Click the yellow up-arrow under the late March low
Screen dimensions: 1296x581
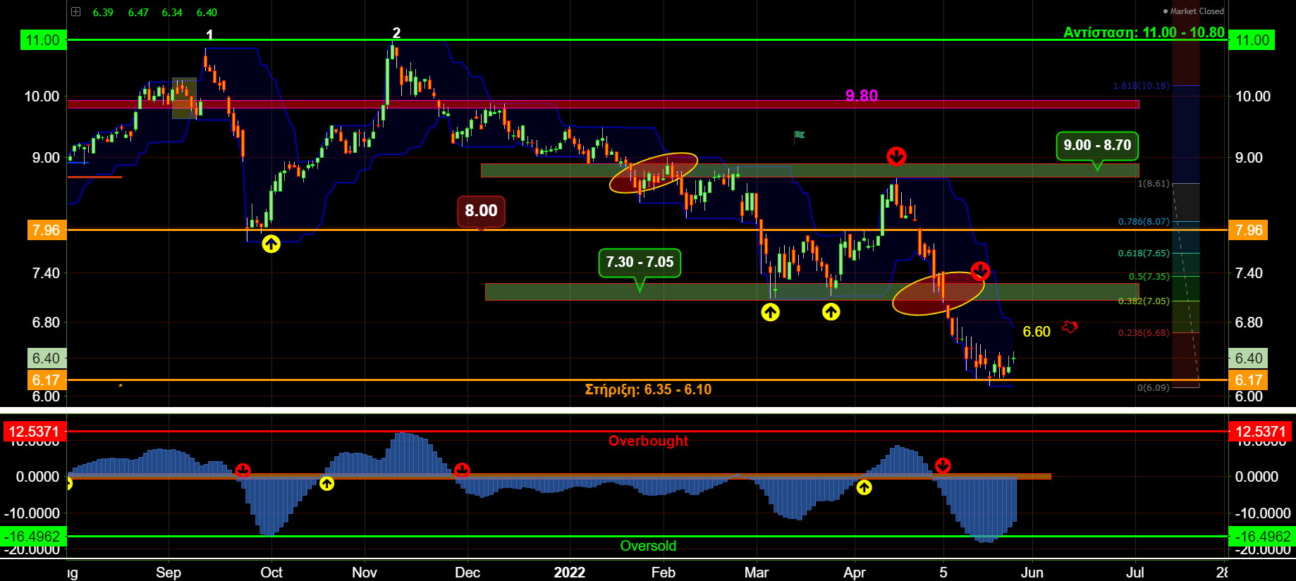[x=831, y=311]
